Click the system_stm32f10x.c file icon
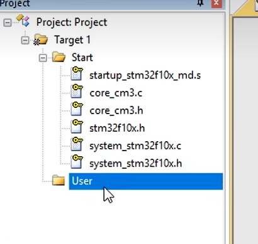This screenshot has height=244, width=258. pos(77,144)
